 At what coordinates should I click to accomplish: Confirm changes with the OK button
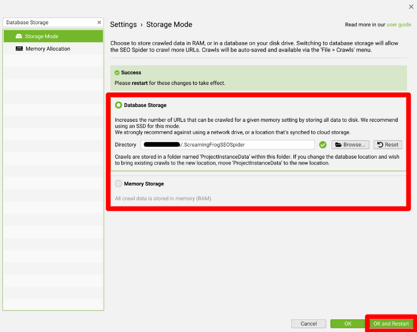click(347, 324)
